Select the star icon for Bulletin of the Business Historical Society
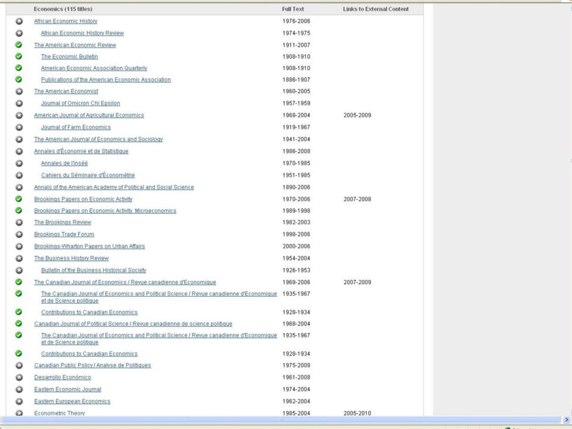 (19, 271)
